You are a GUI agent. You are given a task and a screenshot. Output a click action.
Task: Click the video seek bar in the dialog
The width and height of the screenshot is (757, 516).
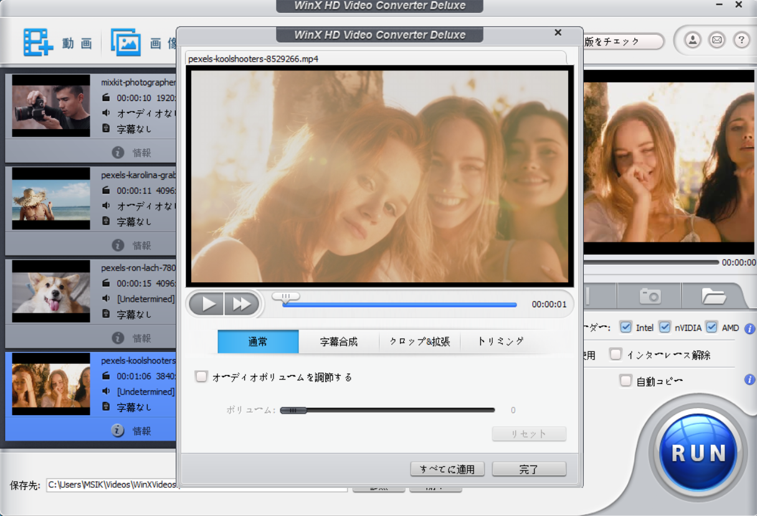(399, 305)
